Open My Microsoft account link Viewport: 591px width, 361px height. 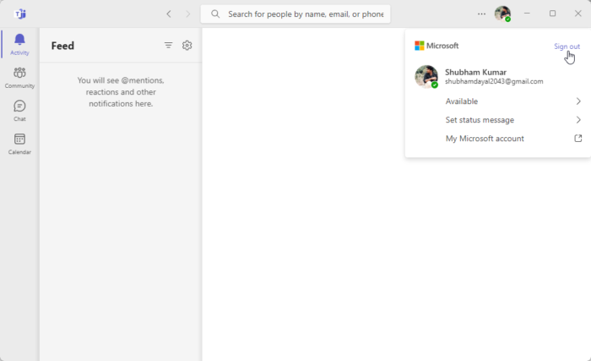[x=485, y=139]
